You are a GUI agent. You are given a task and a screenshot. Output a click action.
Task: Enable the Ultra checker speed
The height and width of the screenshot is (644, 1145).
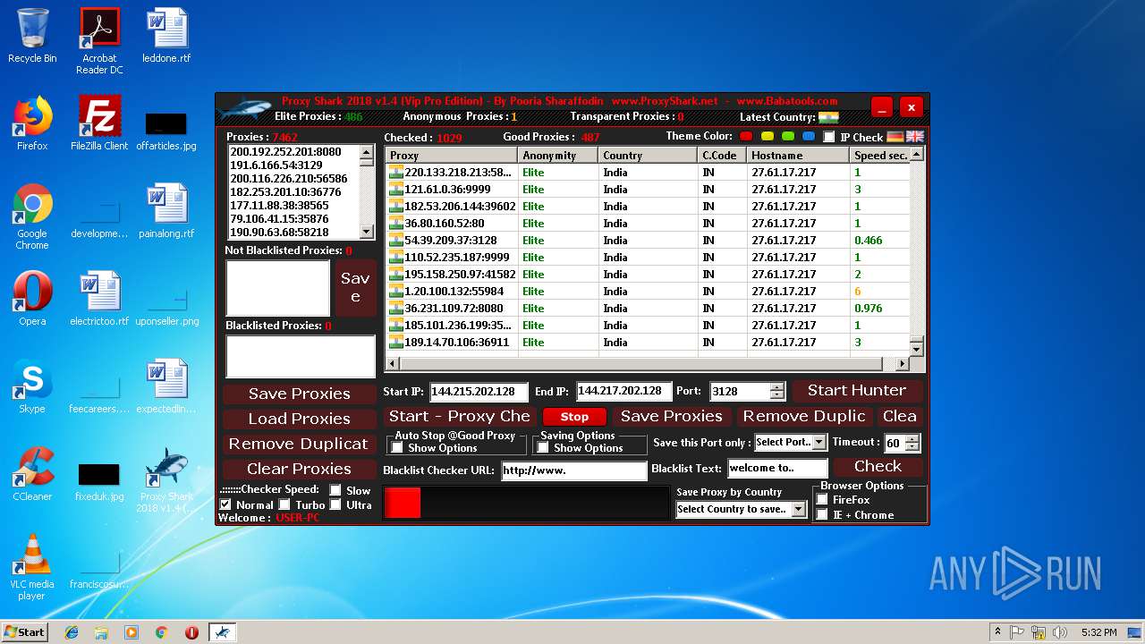pos(335,505)
